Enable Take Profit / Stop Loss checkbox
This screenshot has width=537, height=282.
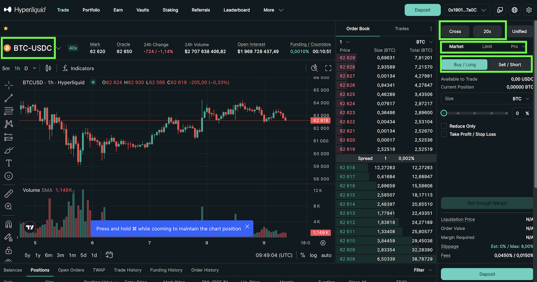pyautogui.click(x=444, y=134)
